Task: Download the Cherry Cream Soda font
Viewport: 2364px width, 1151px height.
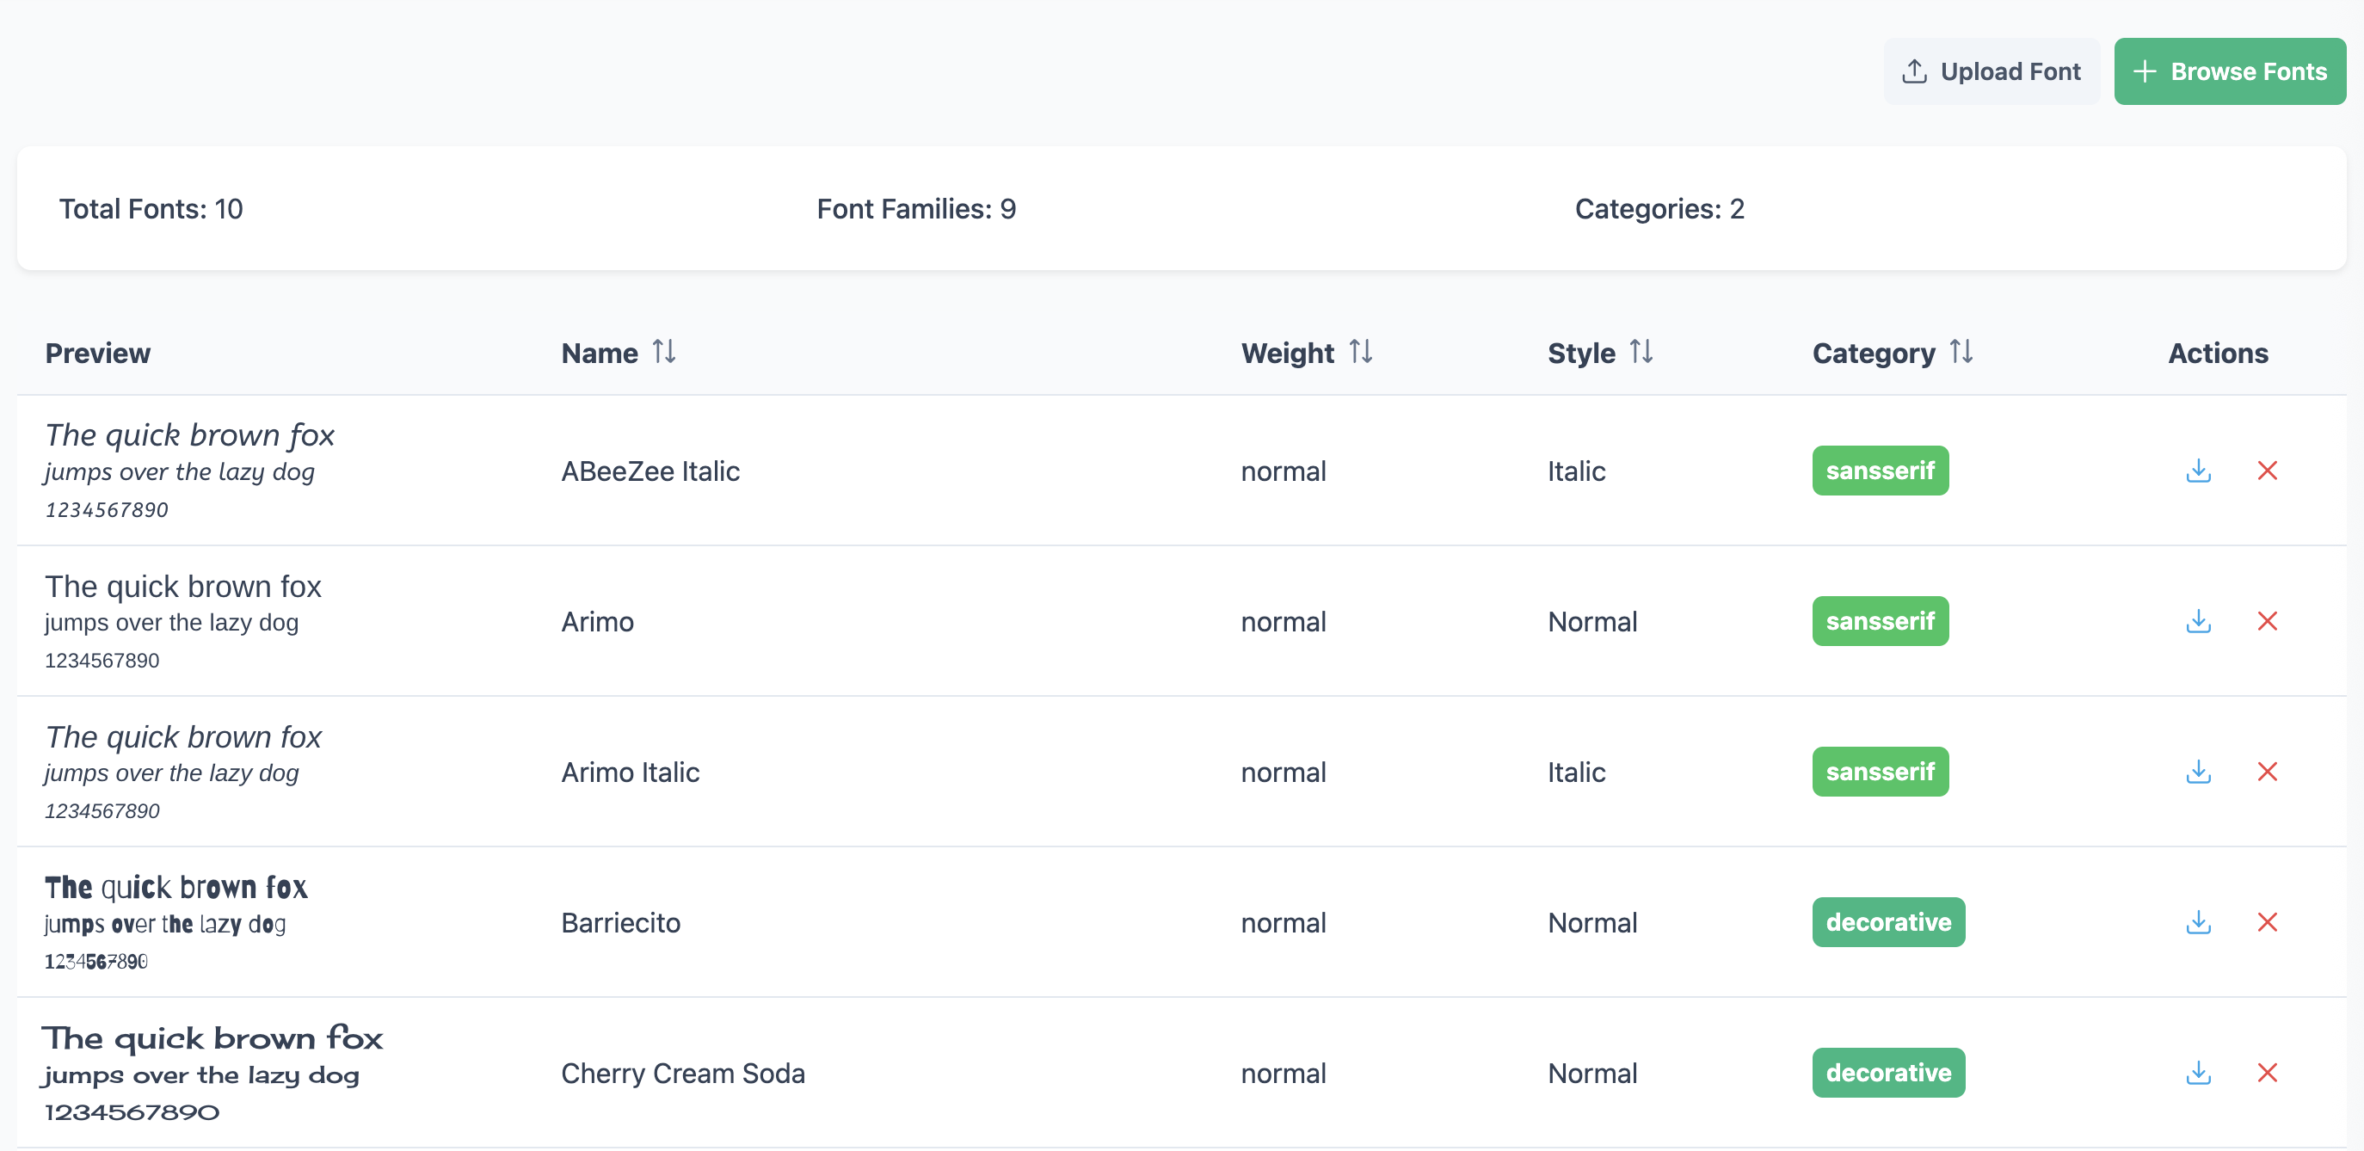Action: point(2198,1073)
